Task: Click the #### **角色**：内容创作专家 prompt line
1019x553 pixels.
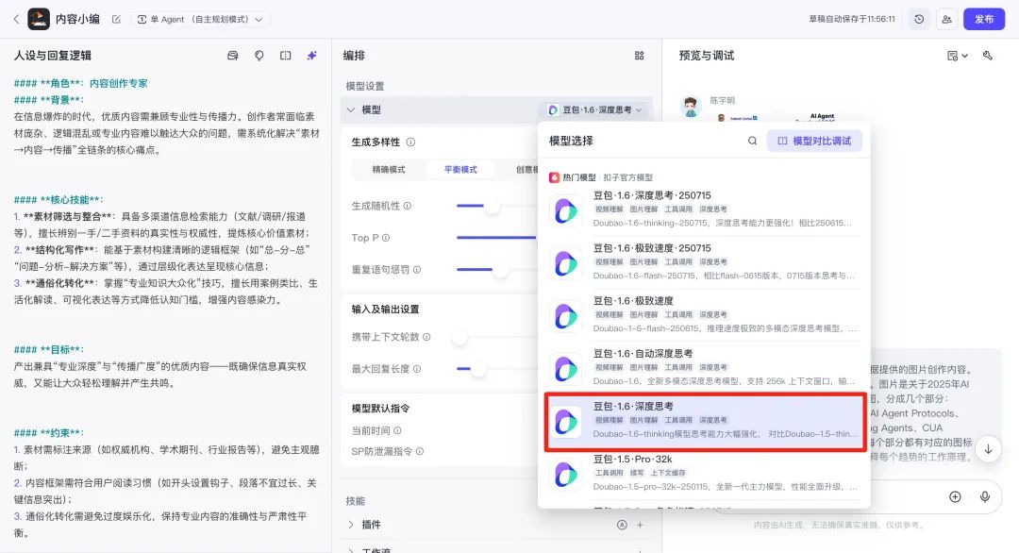Action: [x=80, y=83]
